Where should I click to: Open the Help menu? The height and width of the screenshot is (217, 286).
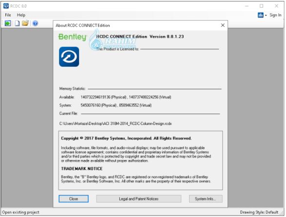pyautogui.click(x=21, y=15)
